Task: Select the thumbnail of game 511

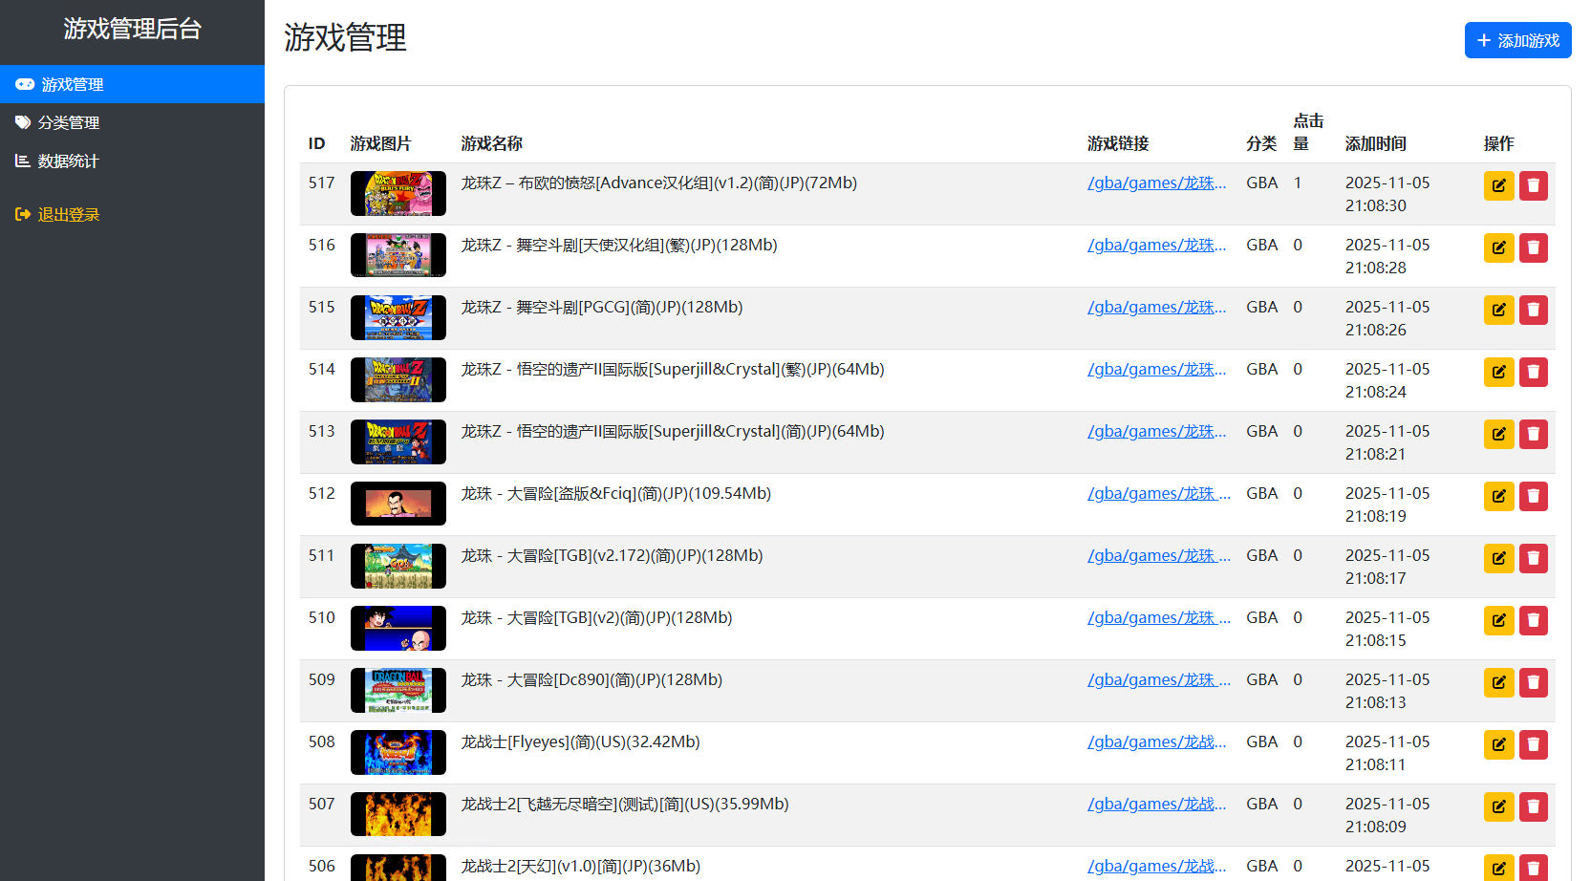Action: (x=398, y=566)
